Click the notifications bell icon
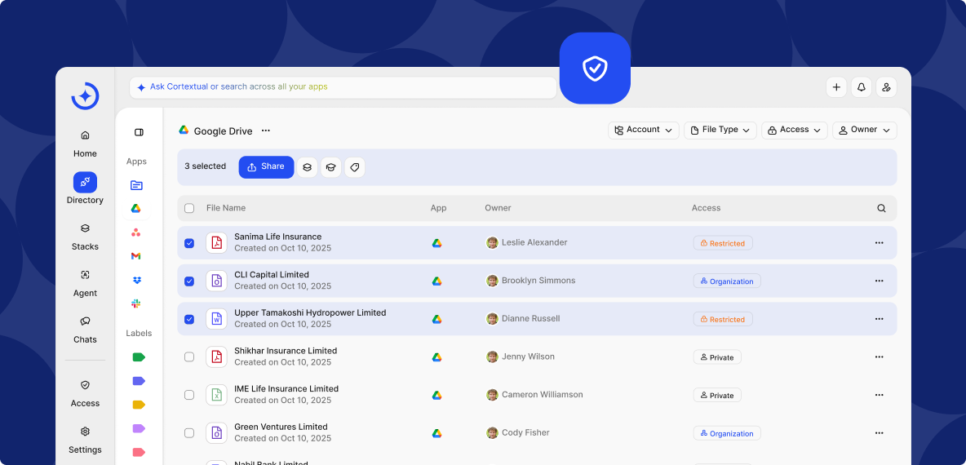966x465 pixels. pos(860,87)
